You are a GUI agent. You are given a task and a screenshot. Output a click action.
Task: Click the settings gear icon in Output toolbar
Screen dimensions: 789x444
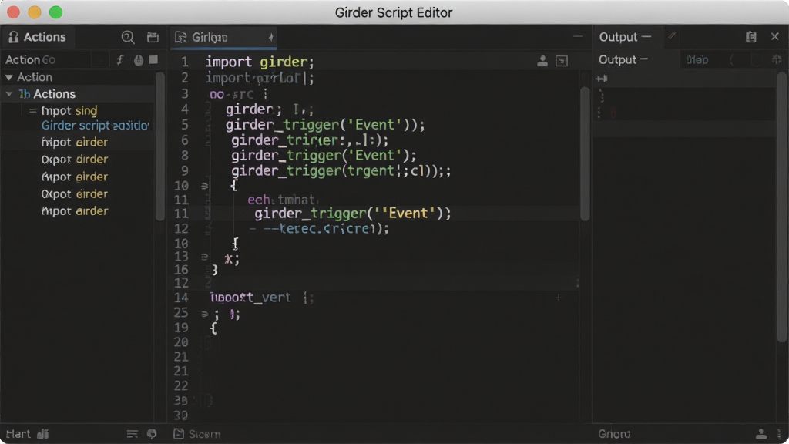(777, 60)
